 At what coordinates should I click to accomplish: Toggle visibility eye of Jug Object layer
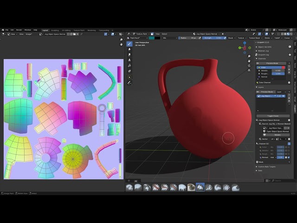point(284,96)
